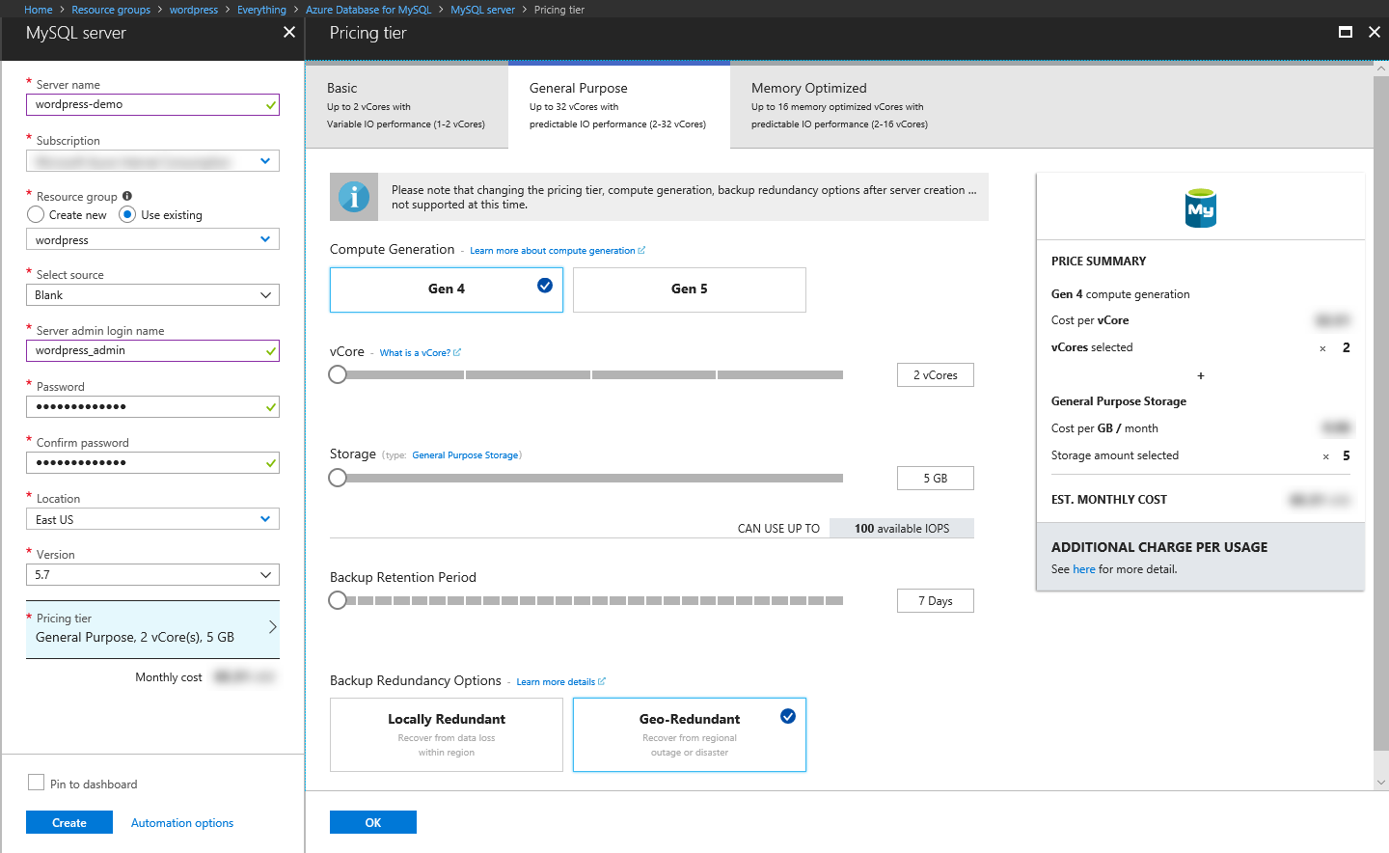Click the PRICE SUMMARY heading

tap(1099, 261)
